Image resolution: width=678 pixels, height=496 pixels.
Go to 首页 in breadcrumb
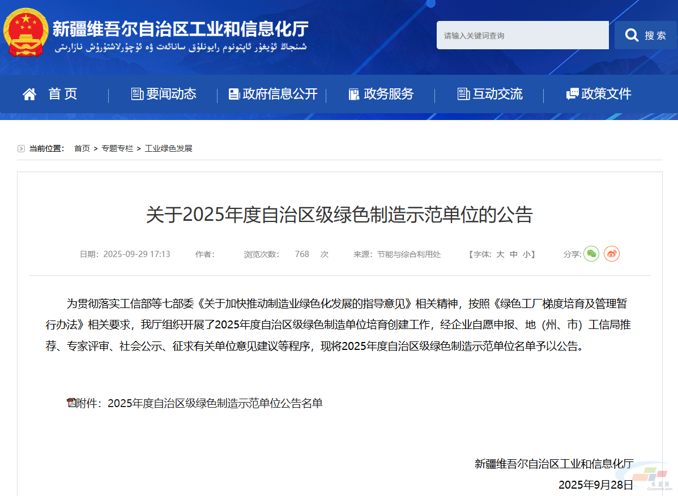tap(82, 148)
